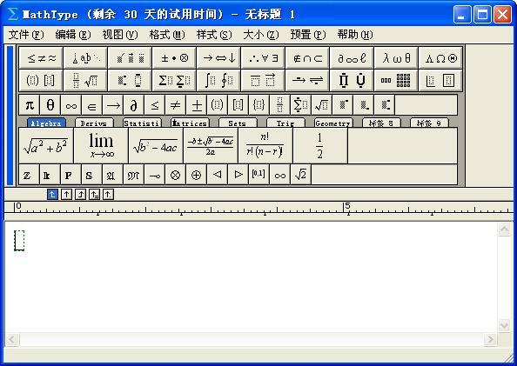The image size is (517, 366).
Task: Switch to the Matrices tab
Action: 190,123
